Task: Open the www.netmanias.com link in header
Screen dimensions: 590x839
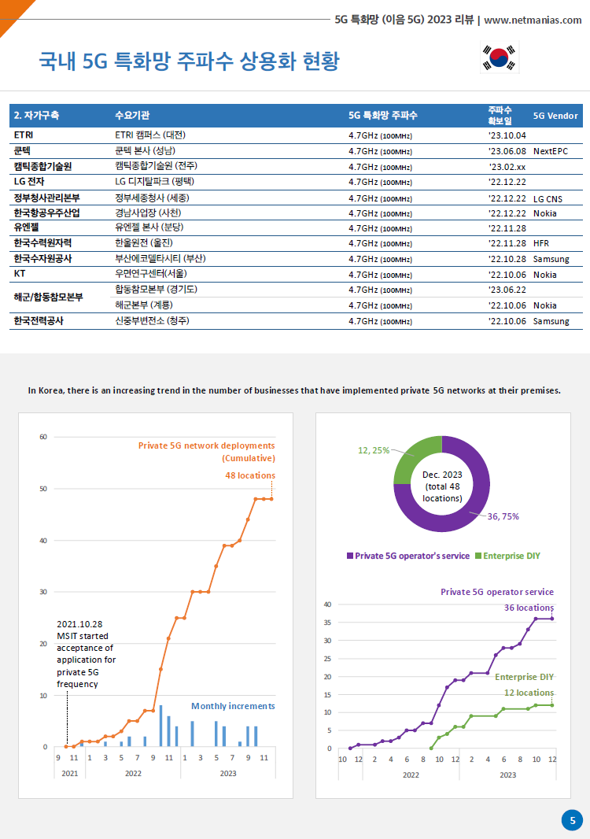Action: coord(533,20)
